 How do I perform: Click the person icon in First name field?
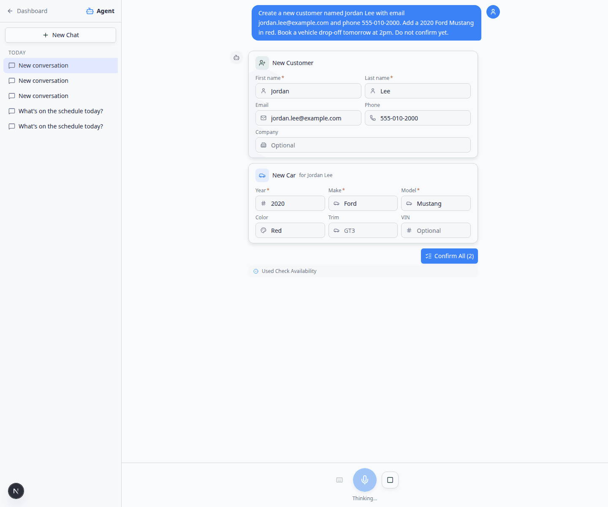(263, 91)
